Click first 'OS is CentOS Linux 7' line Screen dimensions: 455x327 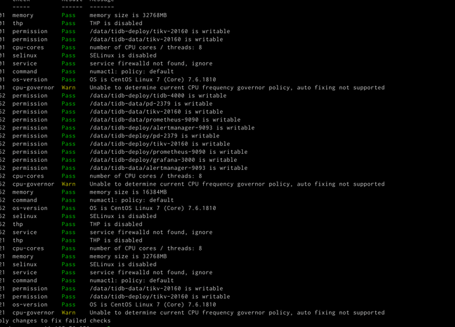152,80
